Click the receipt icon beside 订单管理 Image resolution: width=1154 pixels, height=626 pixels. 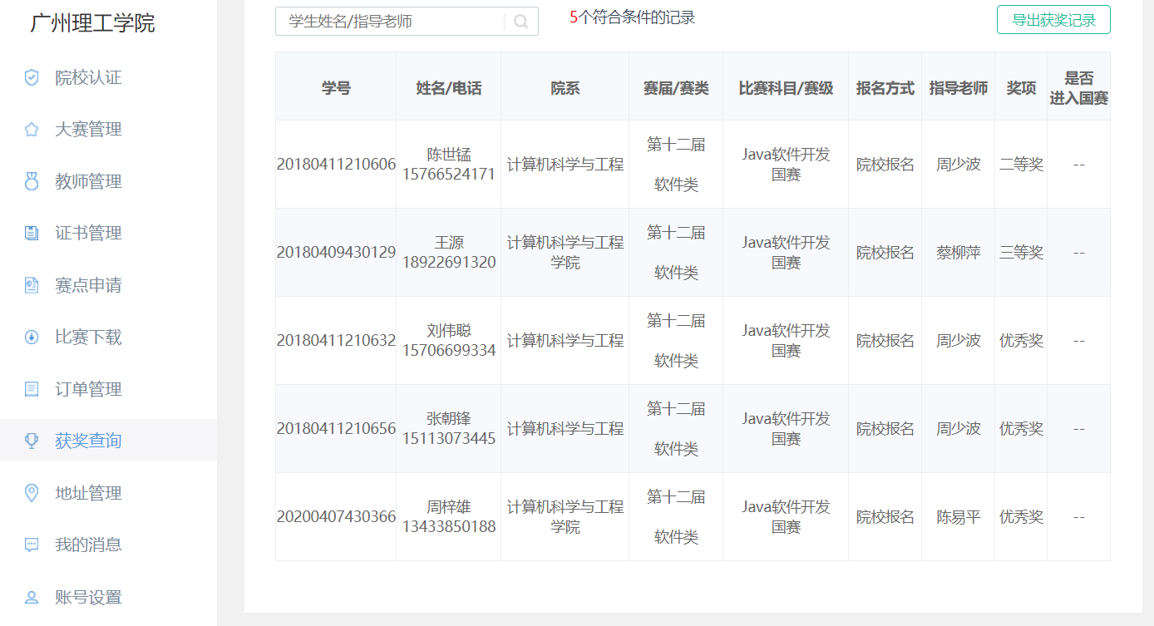(x=32, y=389)
